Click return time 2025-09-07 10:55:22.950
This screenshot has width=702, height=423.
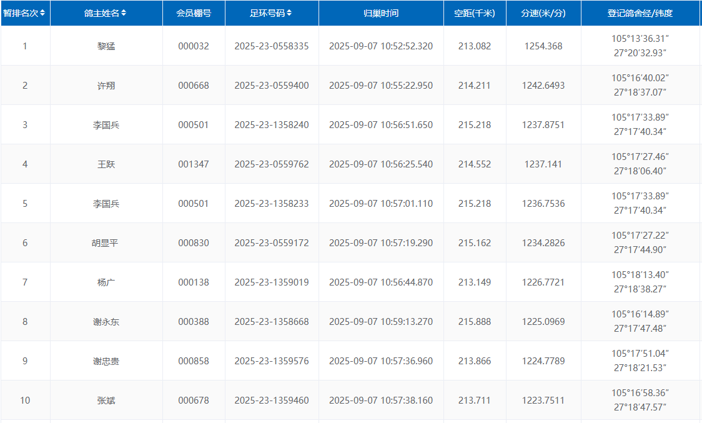(x=381, y=86)
